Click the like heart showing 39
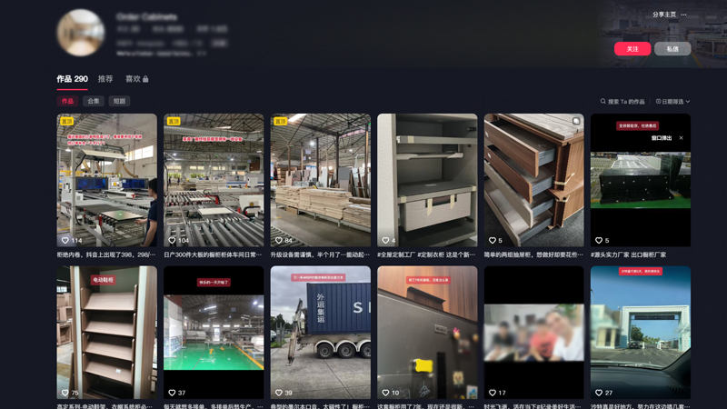 tap(279, 393)
